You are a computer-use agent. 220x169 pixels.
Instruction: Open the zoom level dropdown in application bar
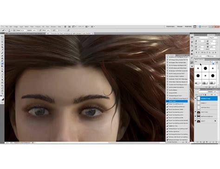point(81,26)
